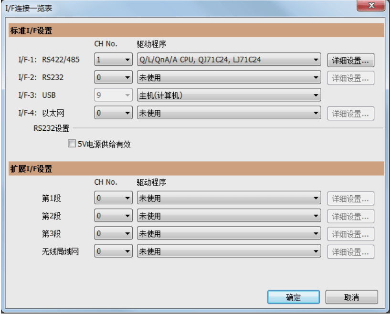Click the 确定 button to confirm settings
This screenshot has height=314, width=390.
293,297
